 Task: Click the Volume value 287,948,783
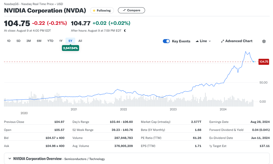point(124,138)
